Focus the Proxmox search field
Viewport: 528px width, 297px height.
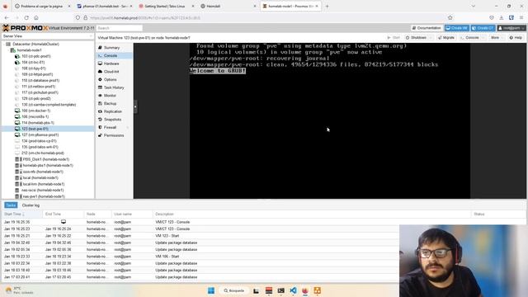120,28
